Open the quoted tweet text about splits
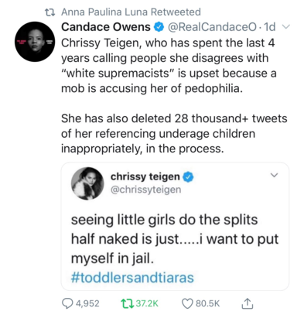The height and width of the screenshot is (315, 304). click(175, 238)
